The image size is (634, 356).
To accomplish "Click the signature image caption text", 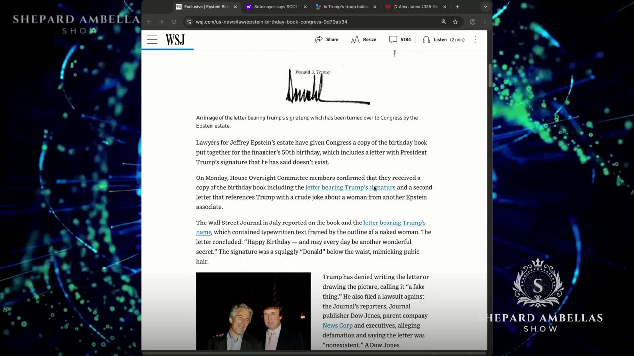I will [x=307, y=122].
